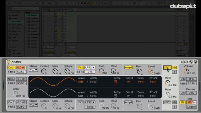
Task: Open Fil2 LP12 filter type dropdown
Action: 90,102
